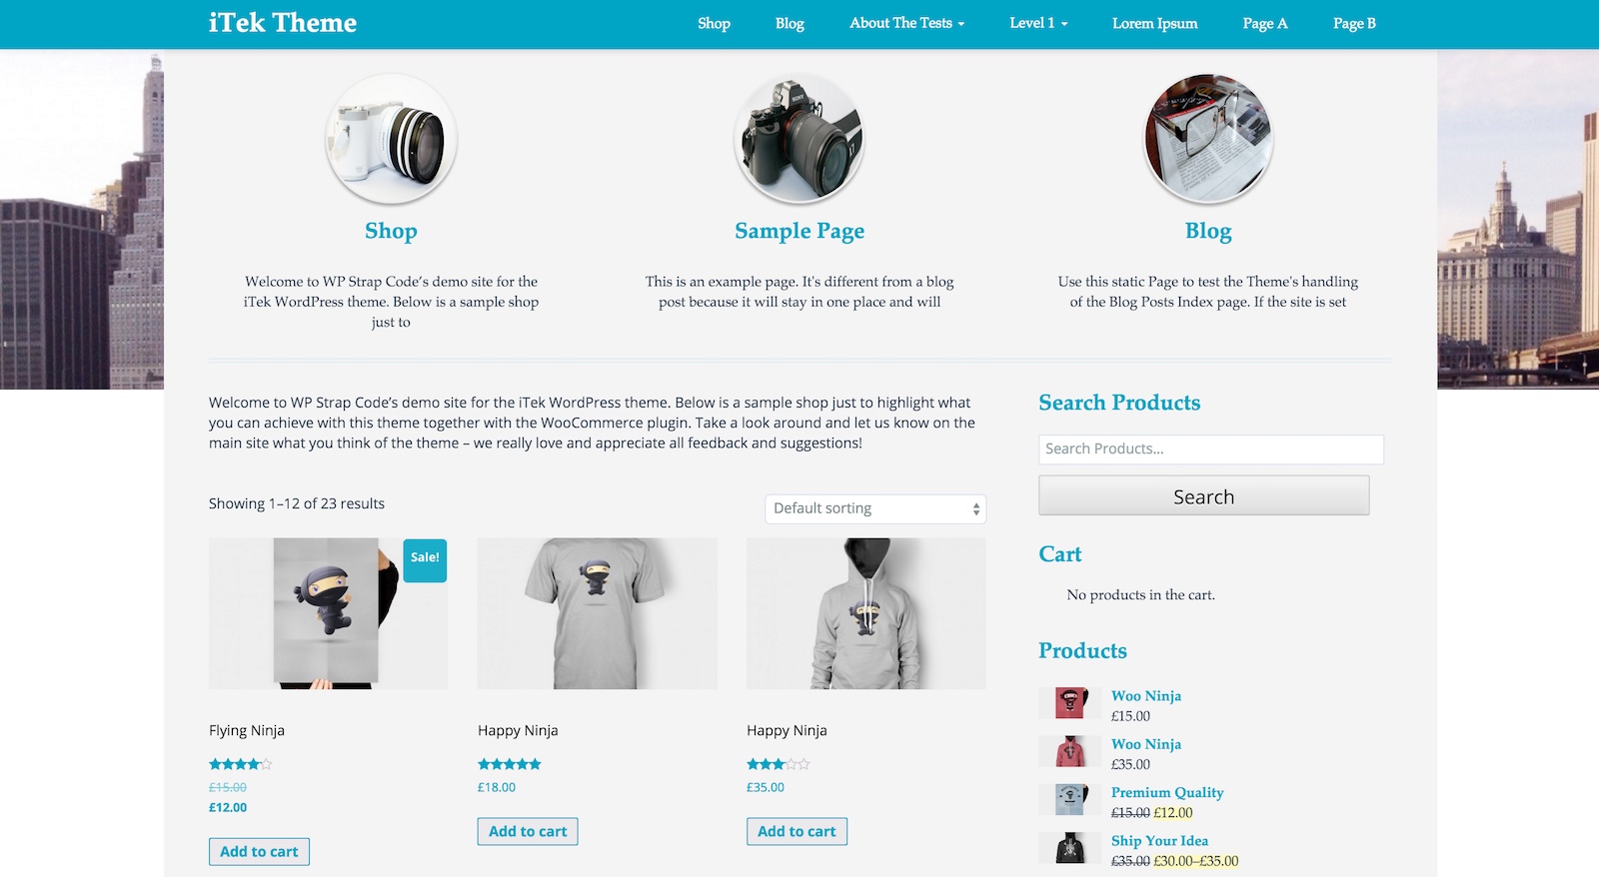Open the Sample Page heading link
Image resolution: width=1599 pixels, height=877 pixels.
(x=799, y=231)
